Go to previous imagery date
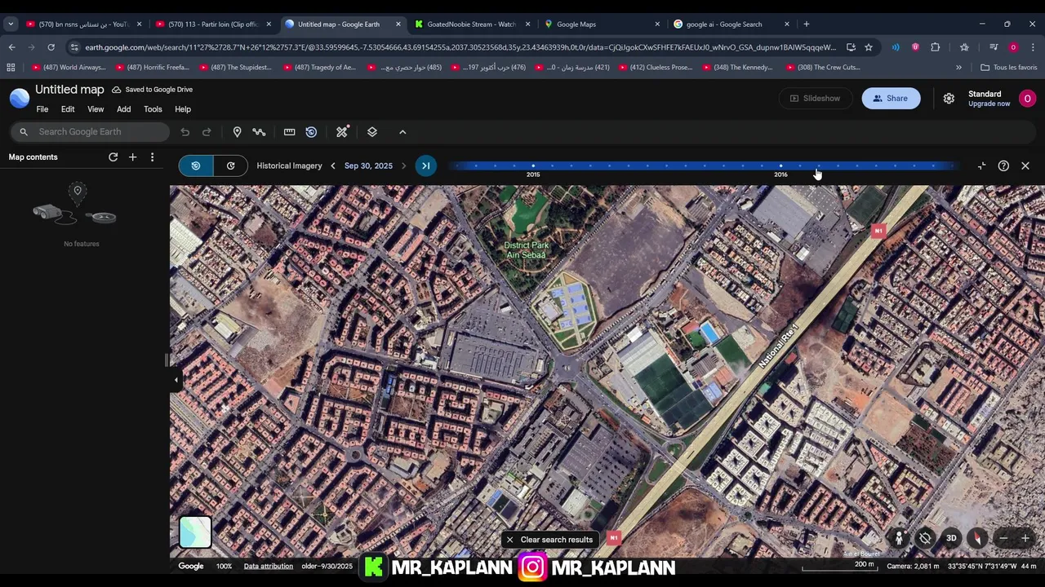The image size is (1045, 587). pyautogui.click(x=332, y=166)
